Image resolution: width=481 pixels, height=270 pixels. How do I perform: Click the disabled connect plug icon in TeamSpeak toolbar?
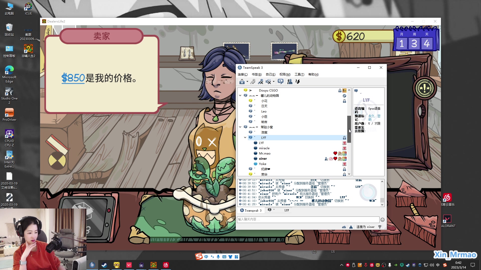253,81
